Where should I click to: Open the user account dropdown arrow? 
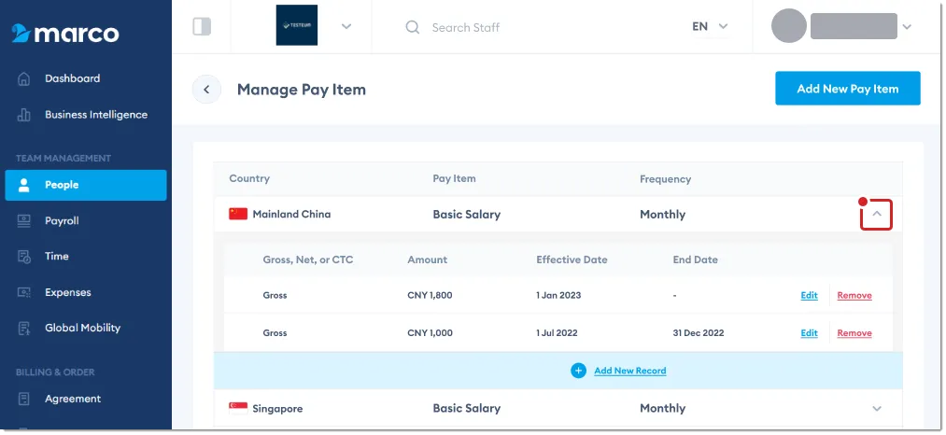[906, 26]
